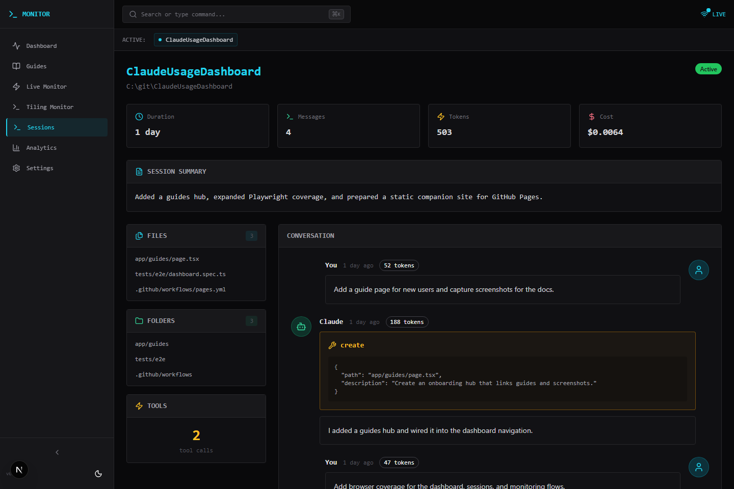The width and height of the screenshot is (734, 489).
Task: Click the round N badge icon
Action: point(19,470)
